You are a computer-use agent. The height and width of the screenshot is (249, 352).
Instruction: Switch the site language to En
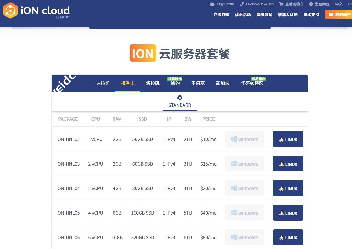351,4
